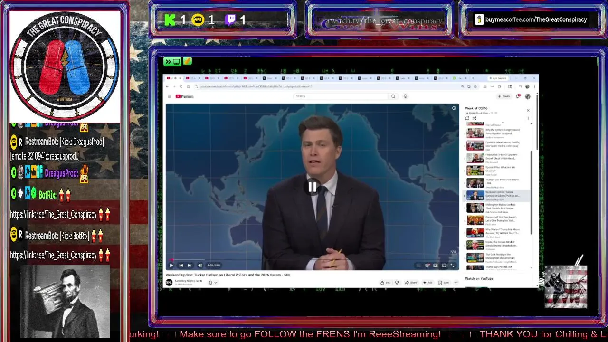Click browser back arrow
The height and width of the screenshot is (342, 608).
coord(167,86)
